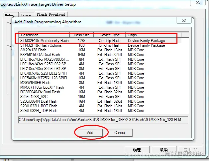
Task: Click the 确定 button
Action: point(137,150)
